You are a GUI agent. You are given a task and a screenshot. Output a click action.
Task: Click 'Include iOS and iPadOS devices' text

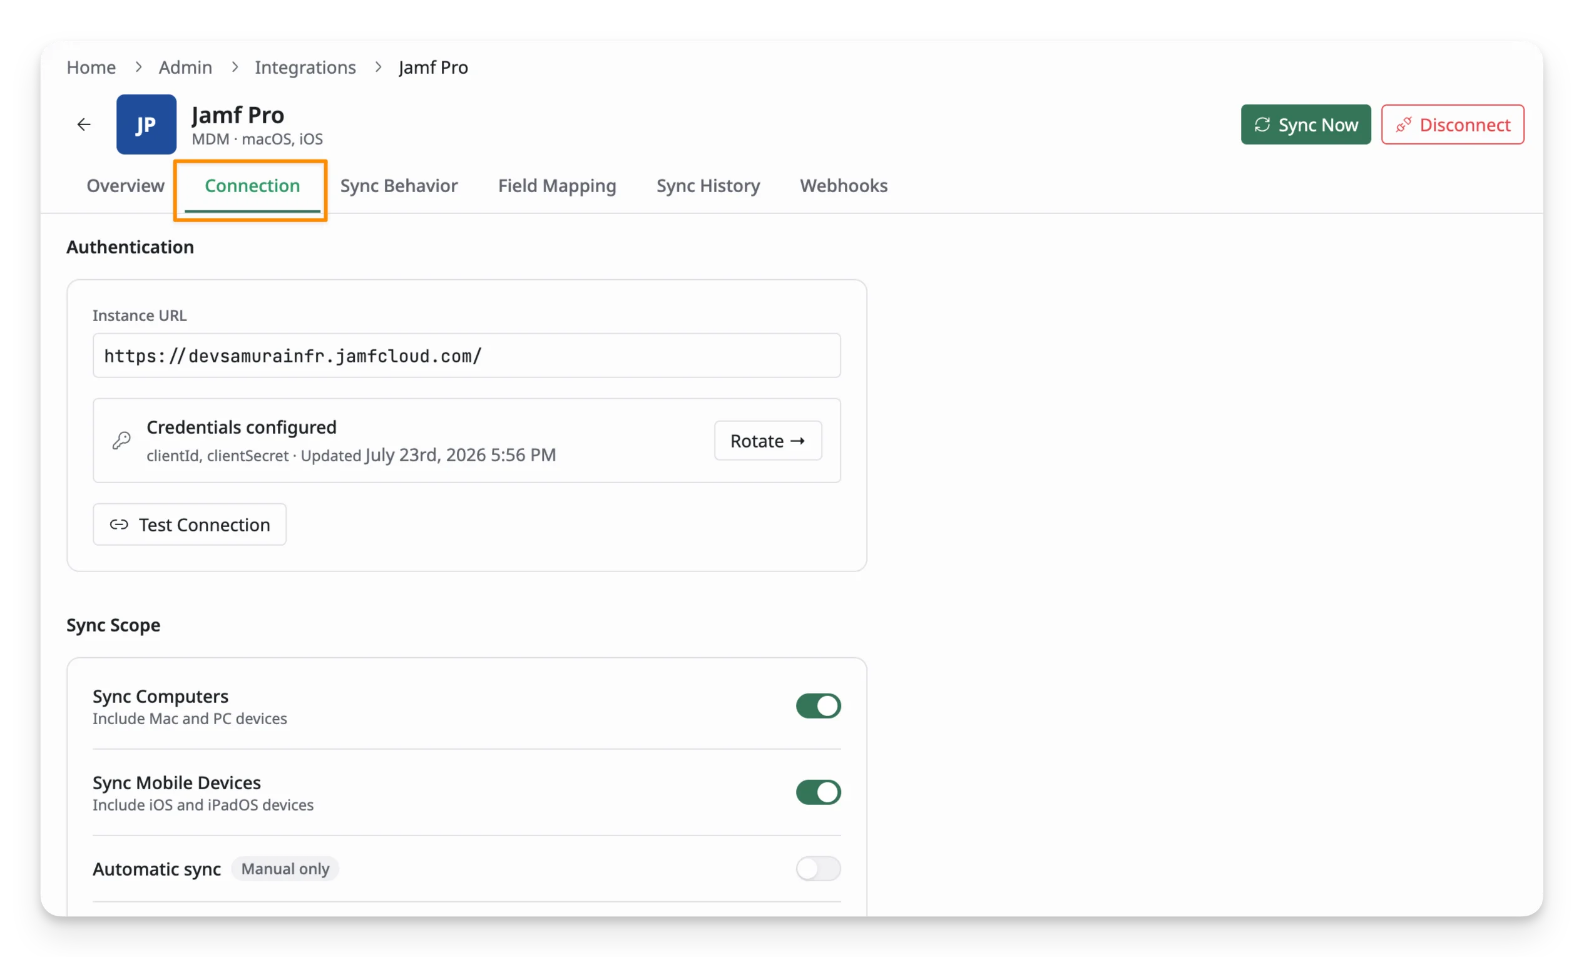coord(203,806)
